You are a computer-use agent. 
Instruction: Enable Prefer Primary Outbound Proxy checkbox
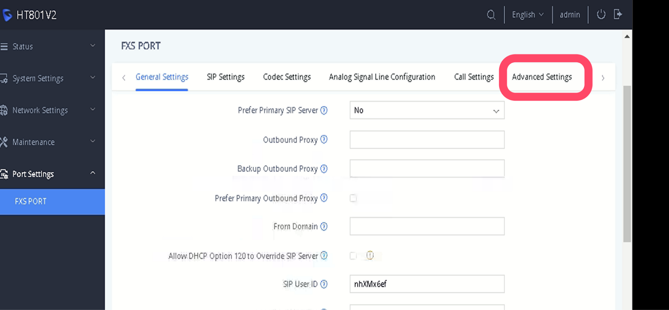(x=353, y=198)
